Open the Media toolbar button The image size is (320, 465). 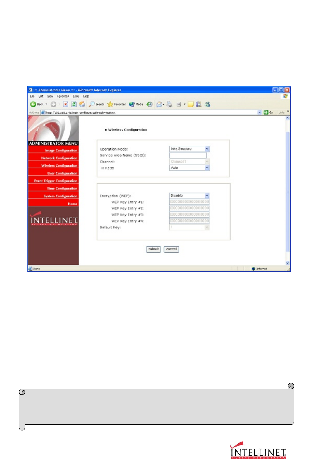(x=136, y=104)
